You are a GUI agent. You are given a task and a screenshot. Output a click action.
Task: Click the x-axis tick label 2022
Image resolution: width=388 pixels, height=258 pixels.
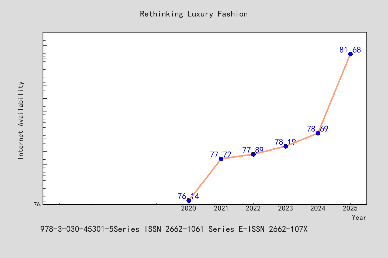[x=253, y=208]
